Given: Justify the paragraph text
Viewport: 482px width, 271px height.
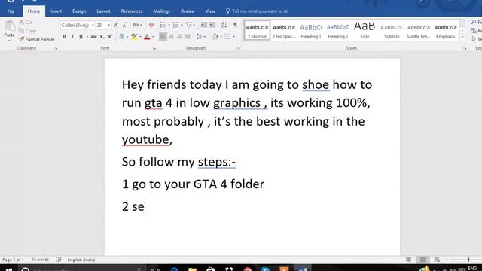Looking at the screenshot, I should pyautogui.click(x=188, y=37).
